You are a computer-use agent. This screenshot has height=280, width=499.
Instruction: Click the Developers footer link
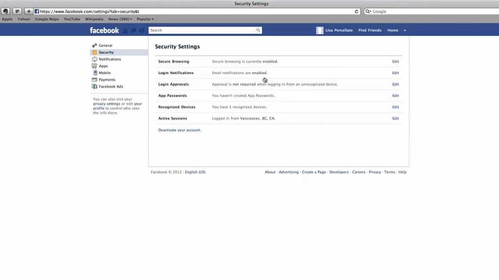[339, 172]
